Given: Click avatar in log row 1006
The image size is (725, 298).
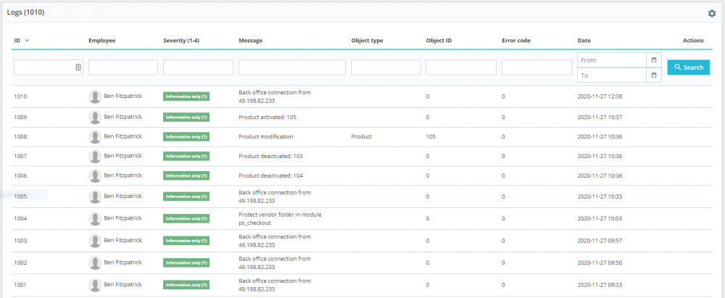Looking at the screenshot, I should (x=95, y=176).
